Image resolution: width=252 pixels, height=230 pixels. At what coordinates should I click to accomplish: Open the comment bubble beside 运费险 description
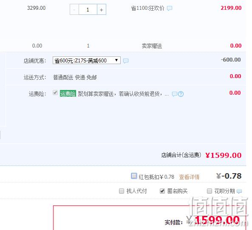[175, 94]
